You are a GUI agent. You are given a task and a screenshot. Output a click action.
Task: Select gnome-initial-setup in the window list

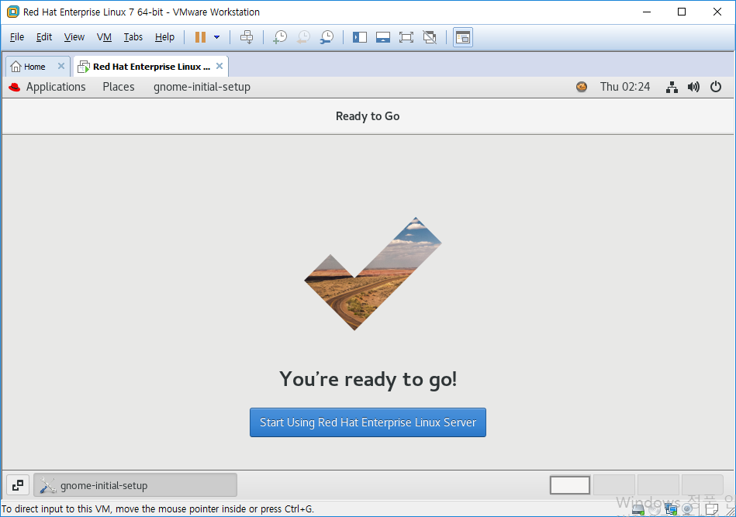tap(135, 485)
